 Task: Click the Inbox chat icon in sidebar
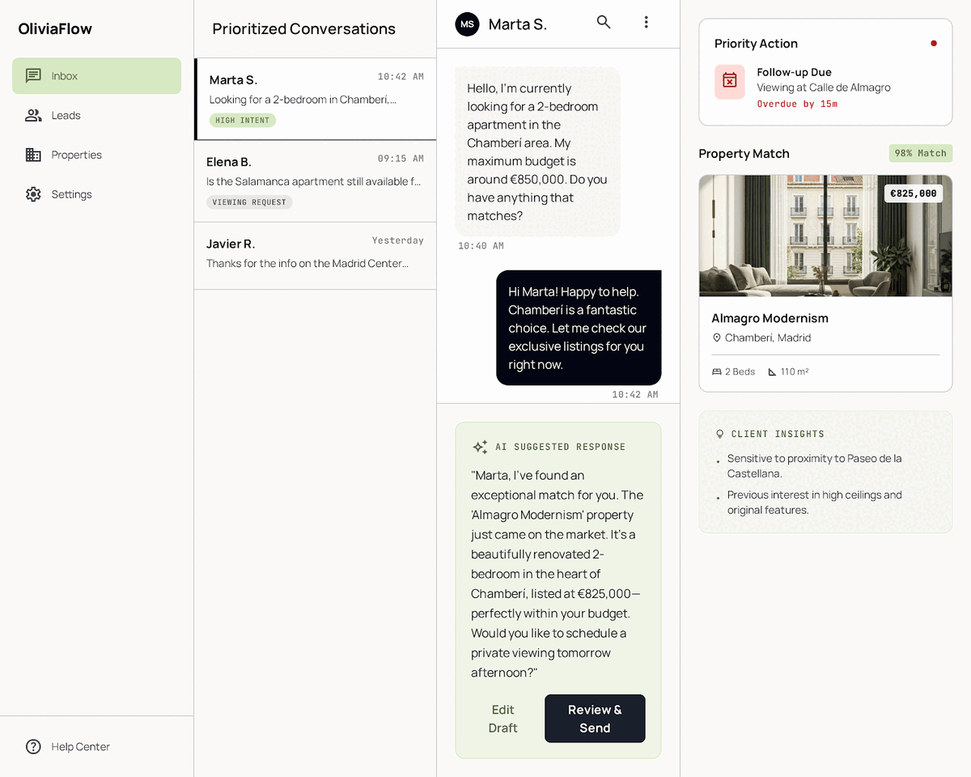[33, 76]
